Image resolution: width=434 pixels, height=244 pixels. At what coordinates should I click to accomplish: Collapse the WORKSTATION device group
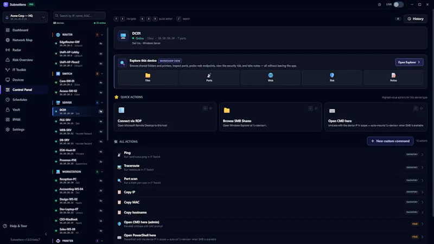point(102,171)
